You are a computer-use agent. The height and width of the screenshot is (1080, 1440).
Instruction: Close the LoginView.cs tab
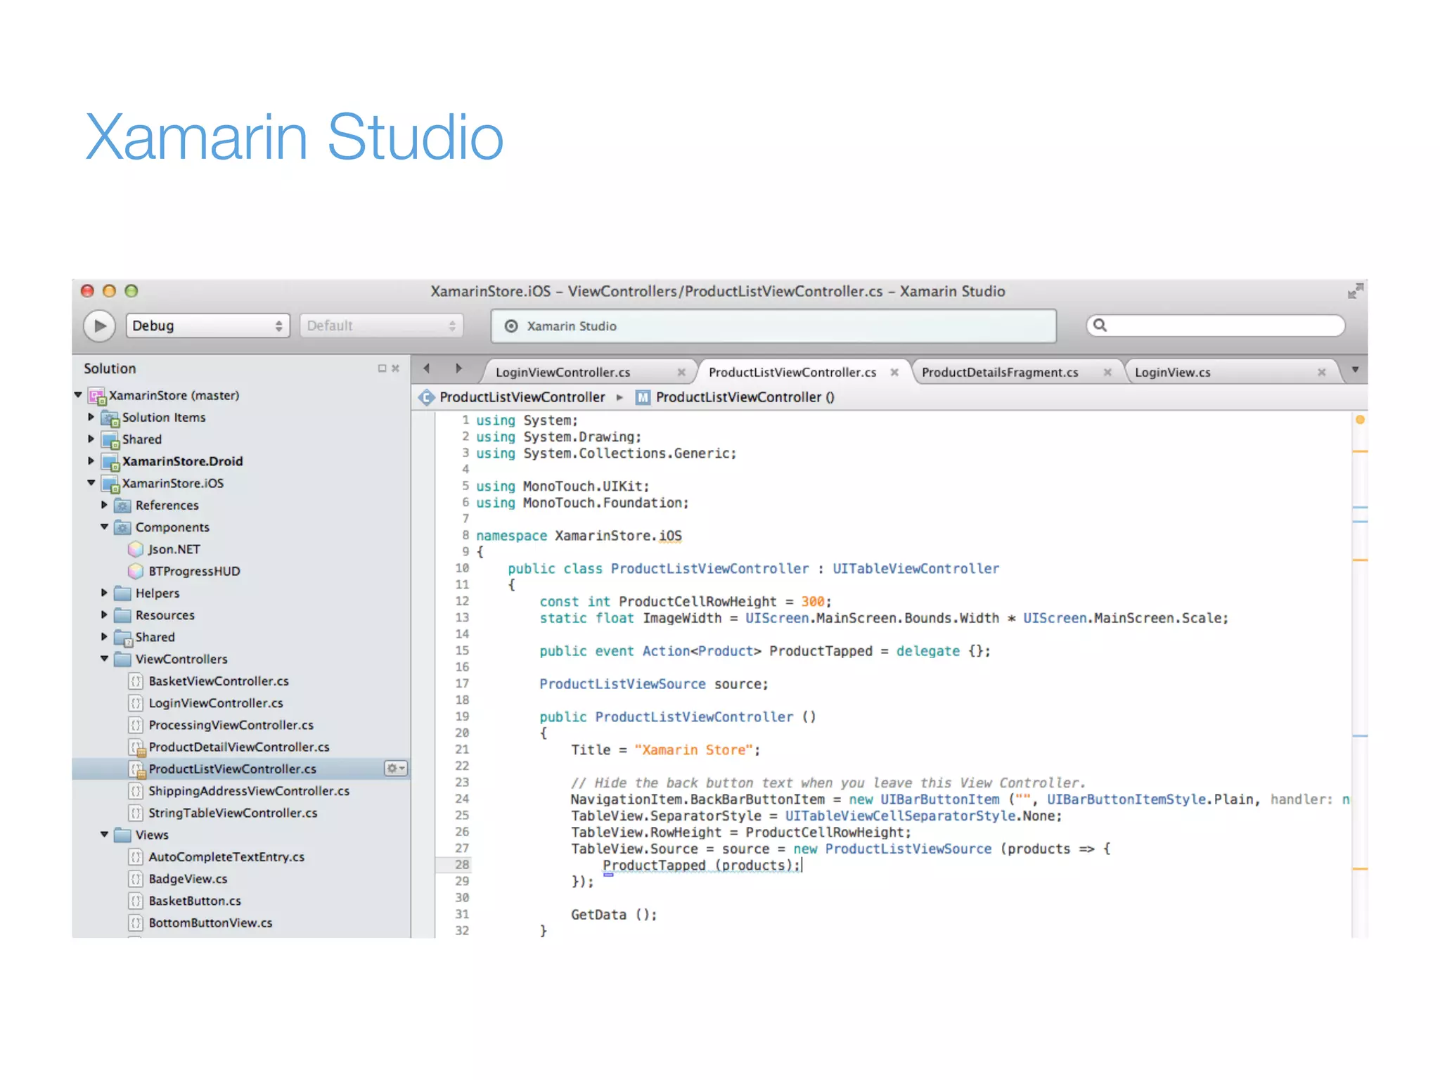(x=1321, y=373)
